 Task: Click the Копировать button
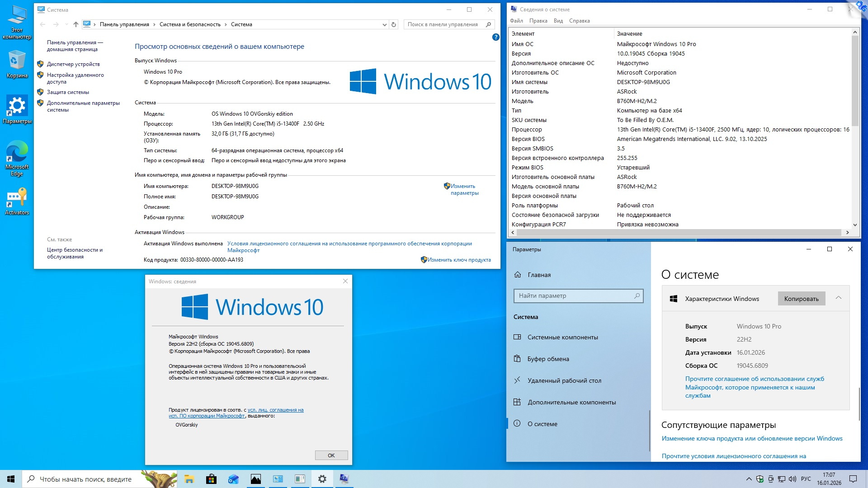click(x=801, y=299)
